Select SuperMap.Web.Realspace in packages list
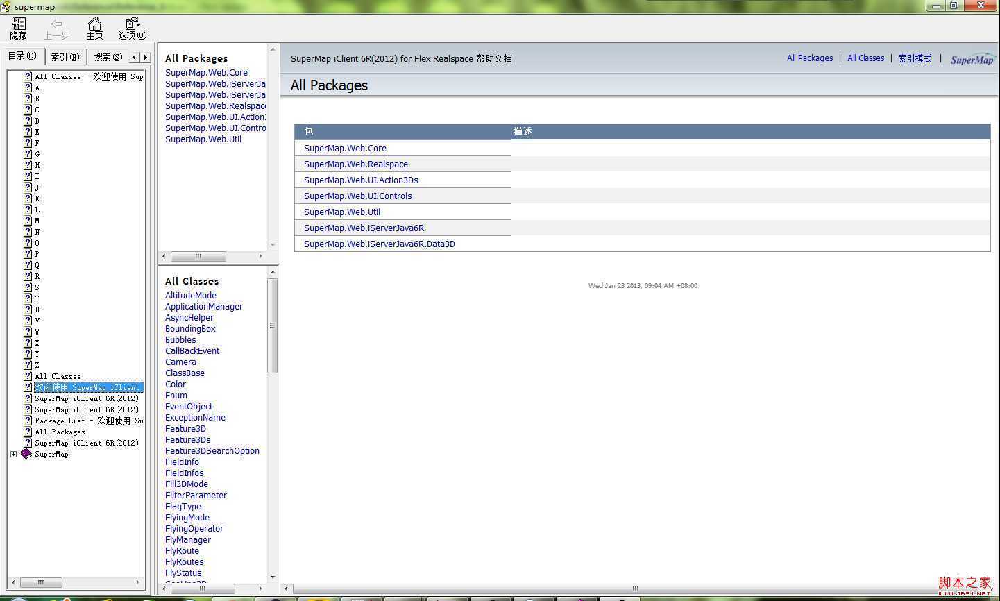This screenshot has width=1000, height=601. [x=216, y=105]
